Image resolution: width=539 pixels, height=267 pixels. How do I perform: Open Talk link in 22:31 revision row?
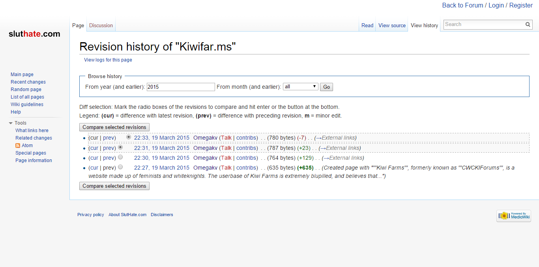(226, 148)
